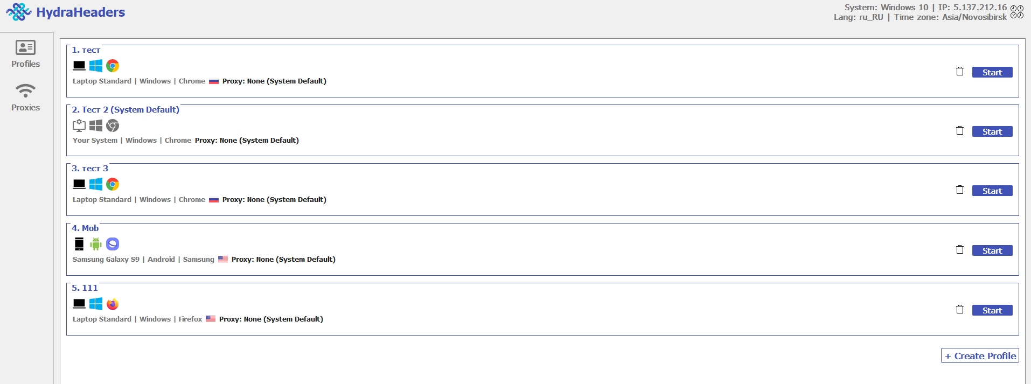Click the Android icon in Mob profile
This screenshot has height=384, width=1031.
96,244
